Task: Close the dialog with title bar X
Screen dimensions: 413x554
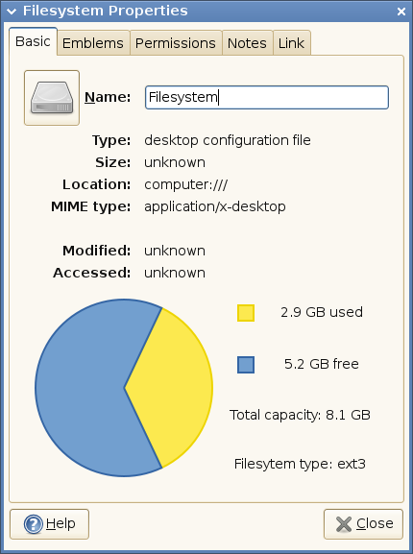Action: coord(401,12)
